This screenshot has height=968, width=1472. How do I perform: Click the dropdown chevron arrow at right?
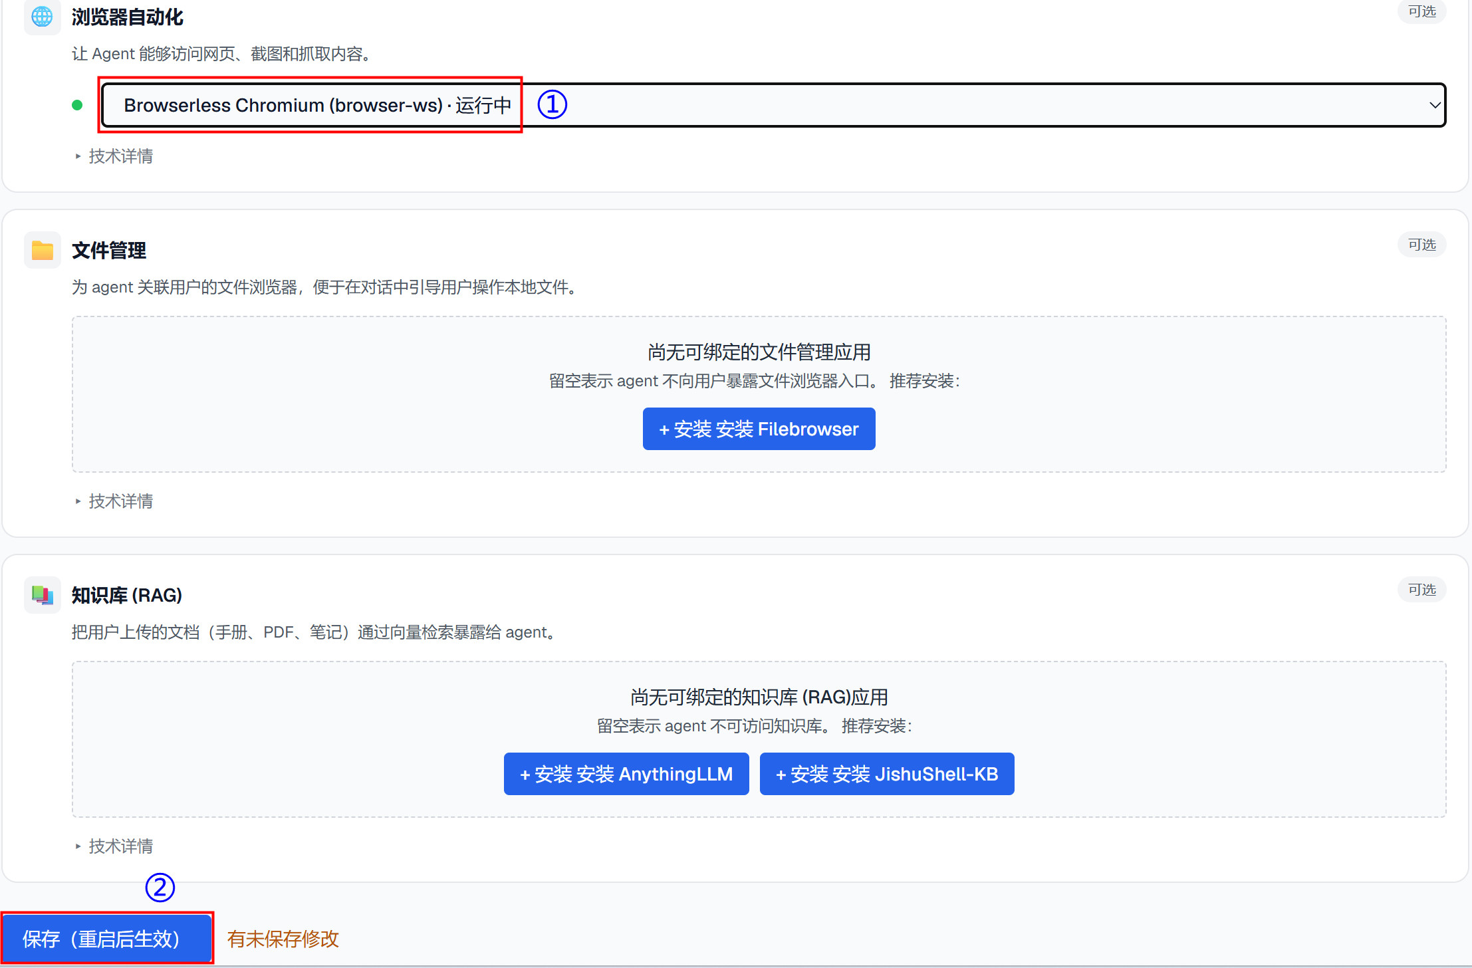tap(1434, 105)
